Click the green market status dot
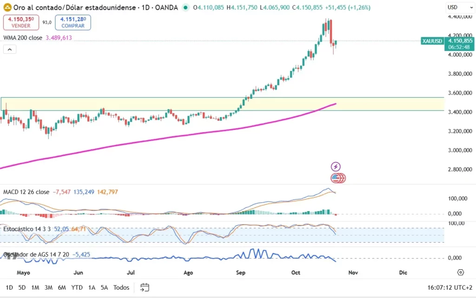 click(186, 7)
